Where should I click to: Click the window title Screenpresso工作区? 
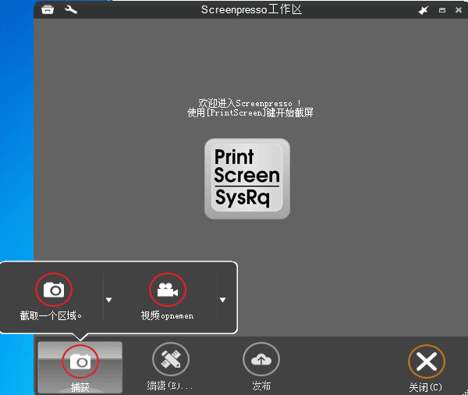point(251,9)
